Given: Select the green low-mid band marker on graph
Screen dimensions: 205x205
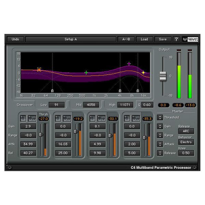Looking at the screenshot, I should [86, 72].
